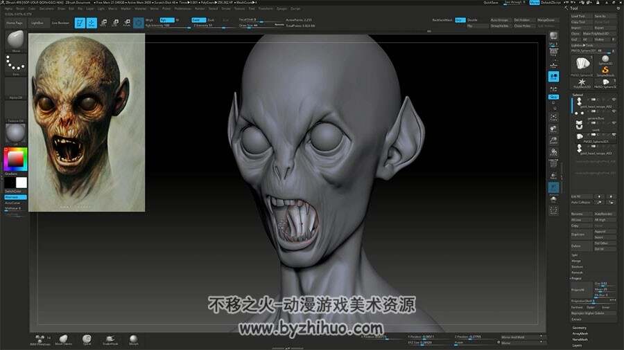The height and width of the screenshot is (350, 624).
Task: Adjust the Draw Size slider
Action: (261, 26)
